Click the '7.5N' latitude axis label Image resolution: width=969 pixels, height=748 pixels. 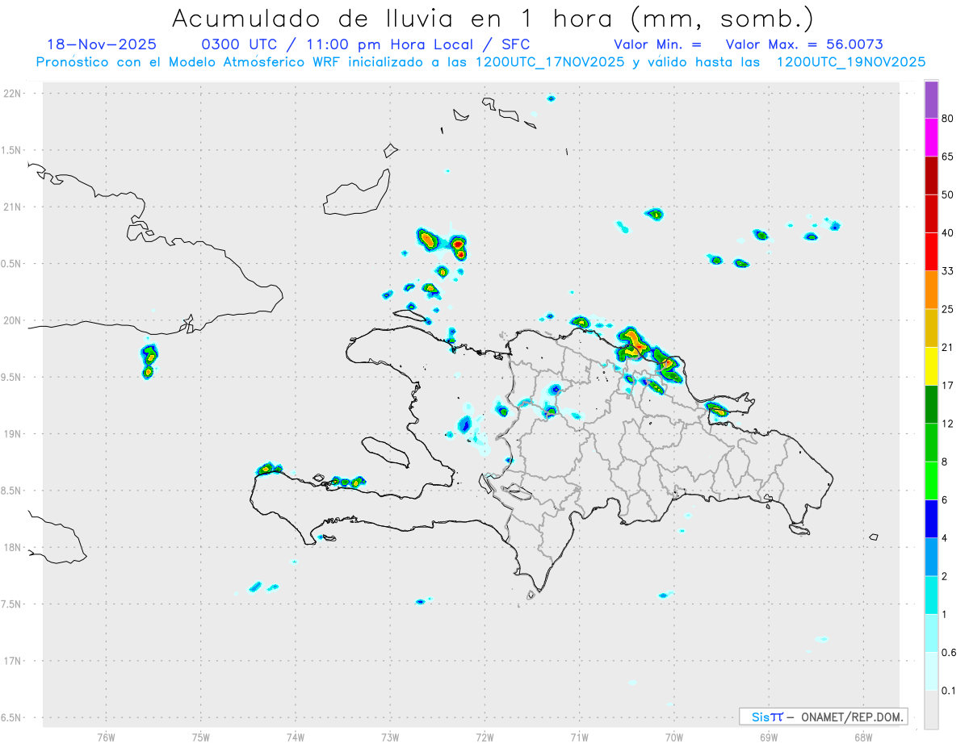pos(10,604)
